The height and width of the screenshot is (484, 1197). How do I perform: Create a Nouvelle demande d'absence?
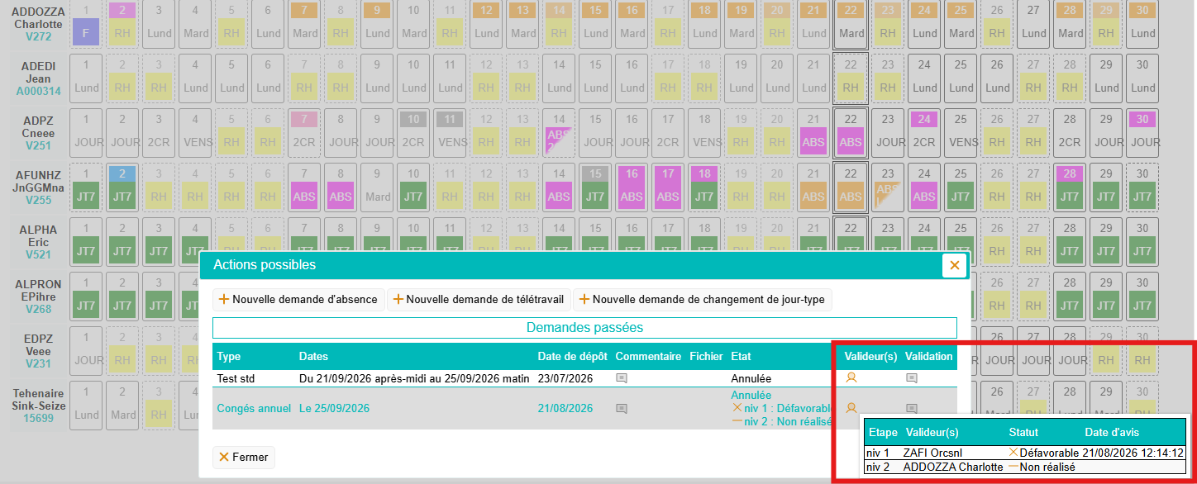[x=298, y=299]
